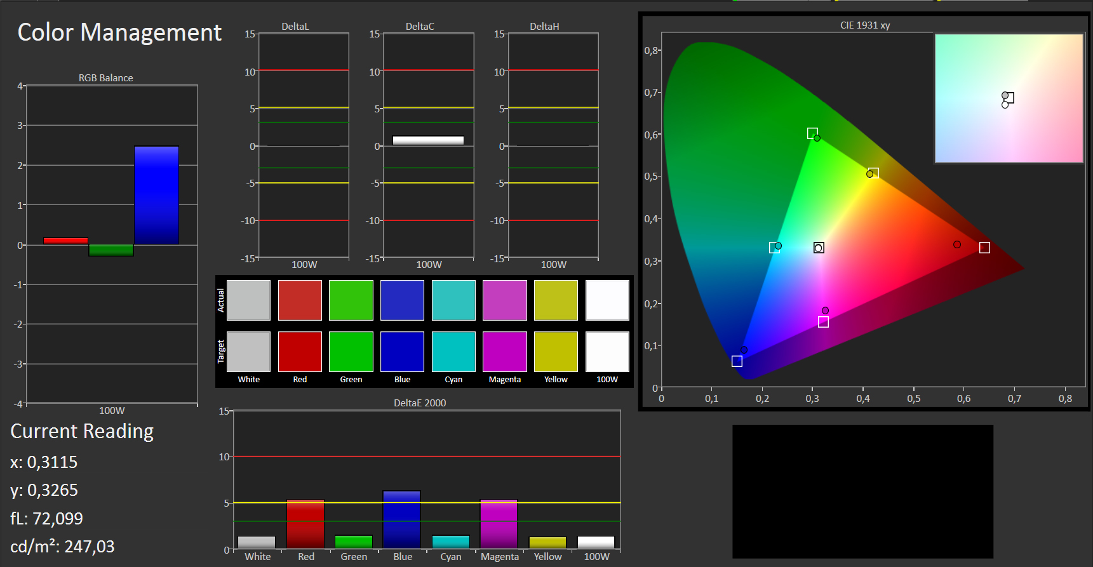Click the blue target square on CIE diagram
The width and height of the screenshot is (1093, 567).
click(x=737, y=361)
